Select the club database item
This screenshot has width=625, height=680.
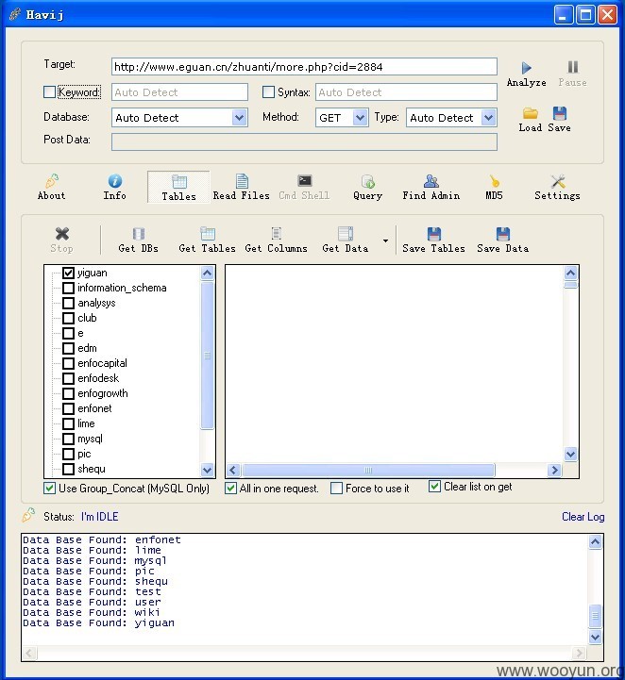pyautogui.click(x=87, y=318)
